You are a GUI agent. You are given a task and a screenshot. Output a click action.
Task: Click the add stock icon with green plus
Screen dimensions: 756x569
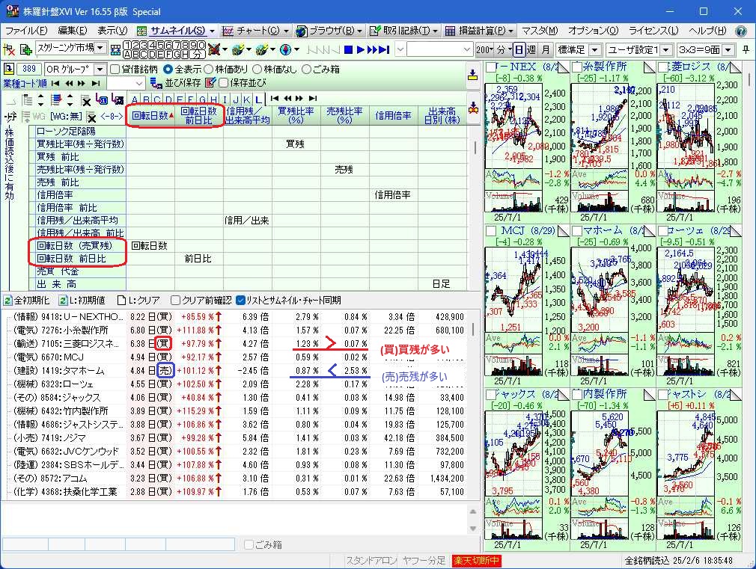click(x=25, y=49)
